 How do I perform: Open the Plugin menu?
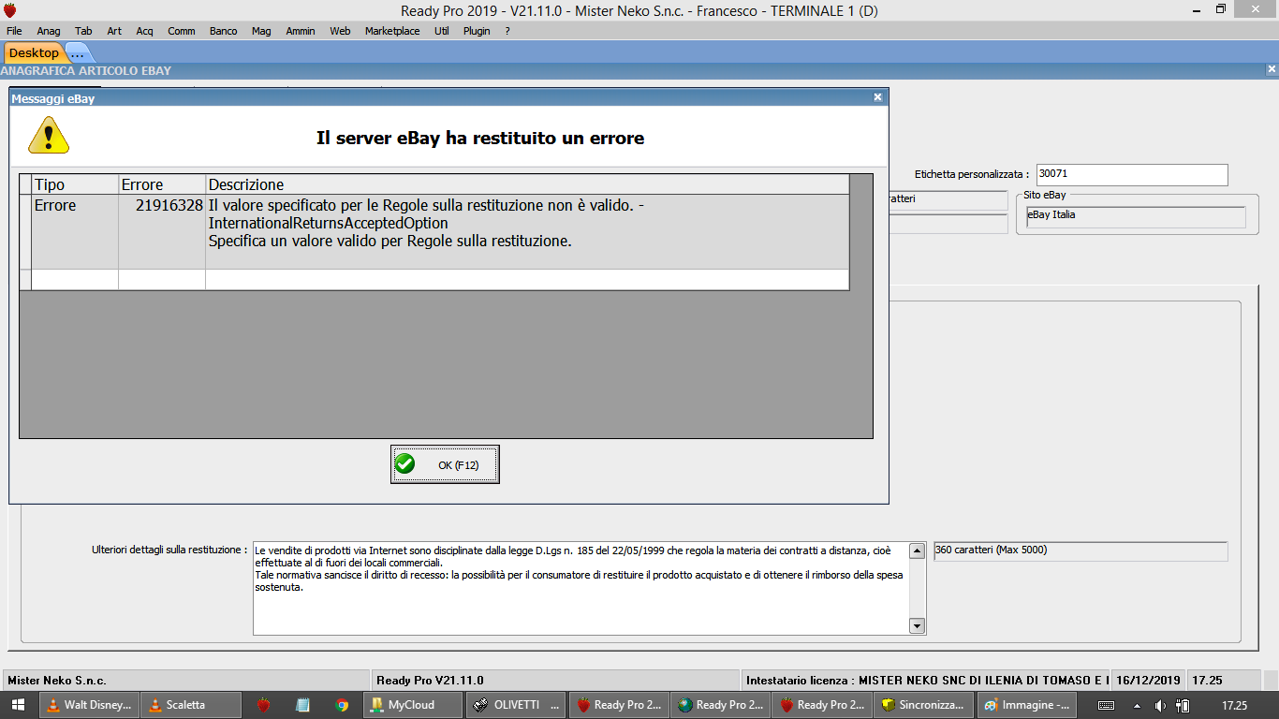click(x=477, y=31)
